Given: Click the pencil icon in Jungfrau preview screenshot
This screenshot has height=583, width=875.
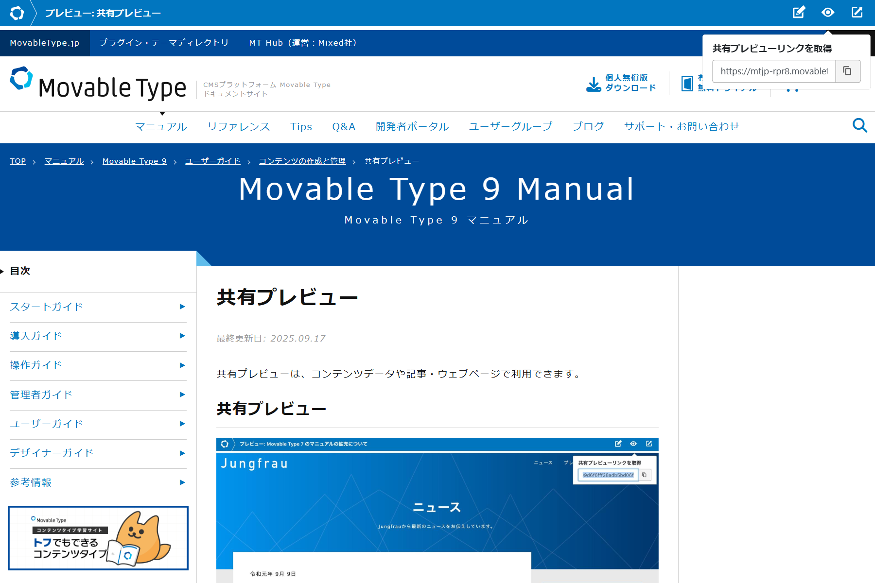Looking at the screenshot, I should click(x=618, y=444).
